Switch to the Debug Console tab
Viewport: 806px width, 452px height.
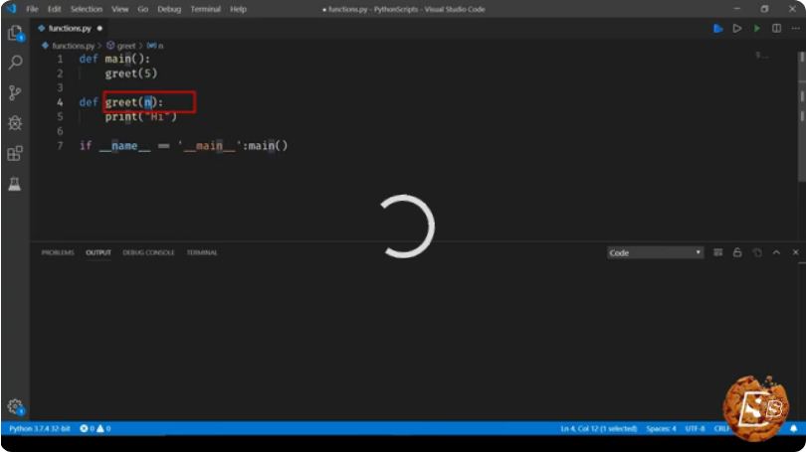pyautogui.click(x=148, y=252)
